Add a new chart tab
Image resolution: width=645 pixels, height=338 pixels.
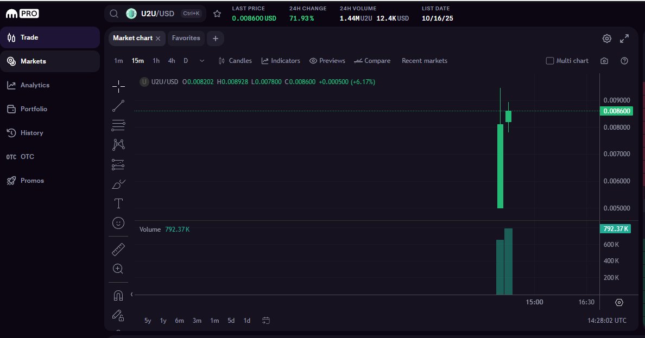216,38
